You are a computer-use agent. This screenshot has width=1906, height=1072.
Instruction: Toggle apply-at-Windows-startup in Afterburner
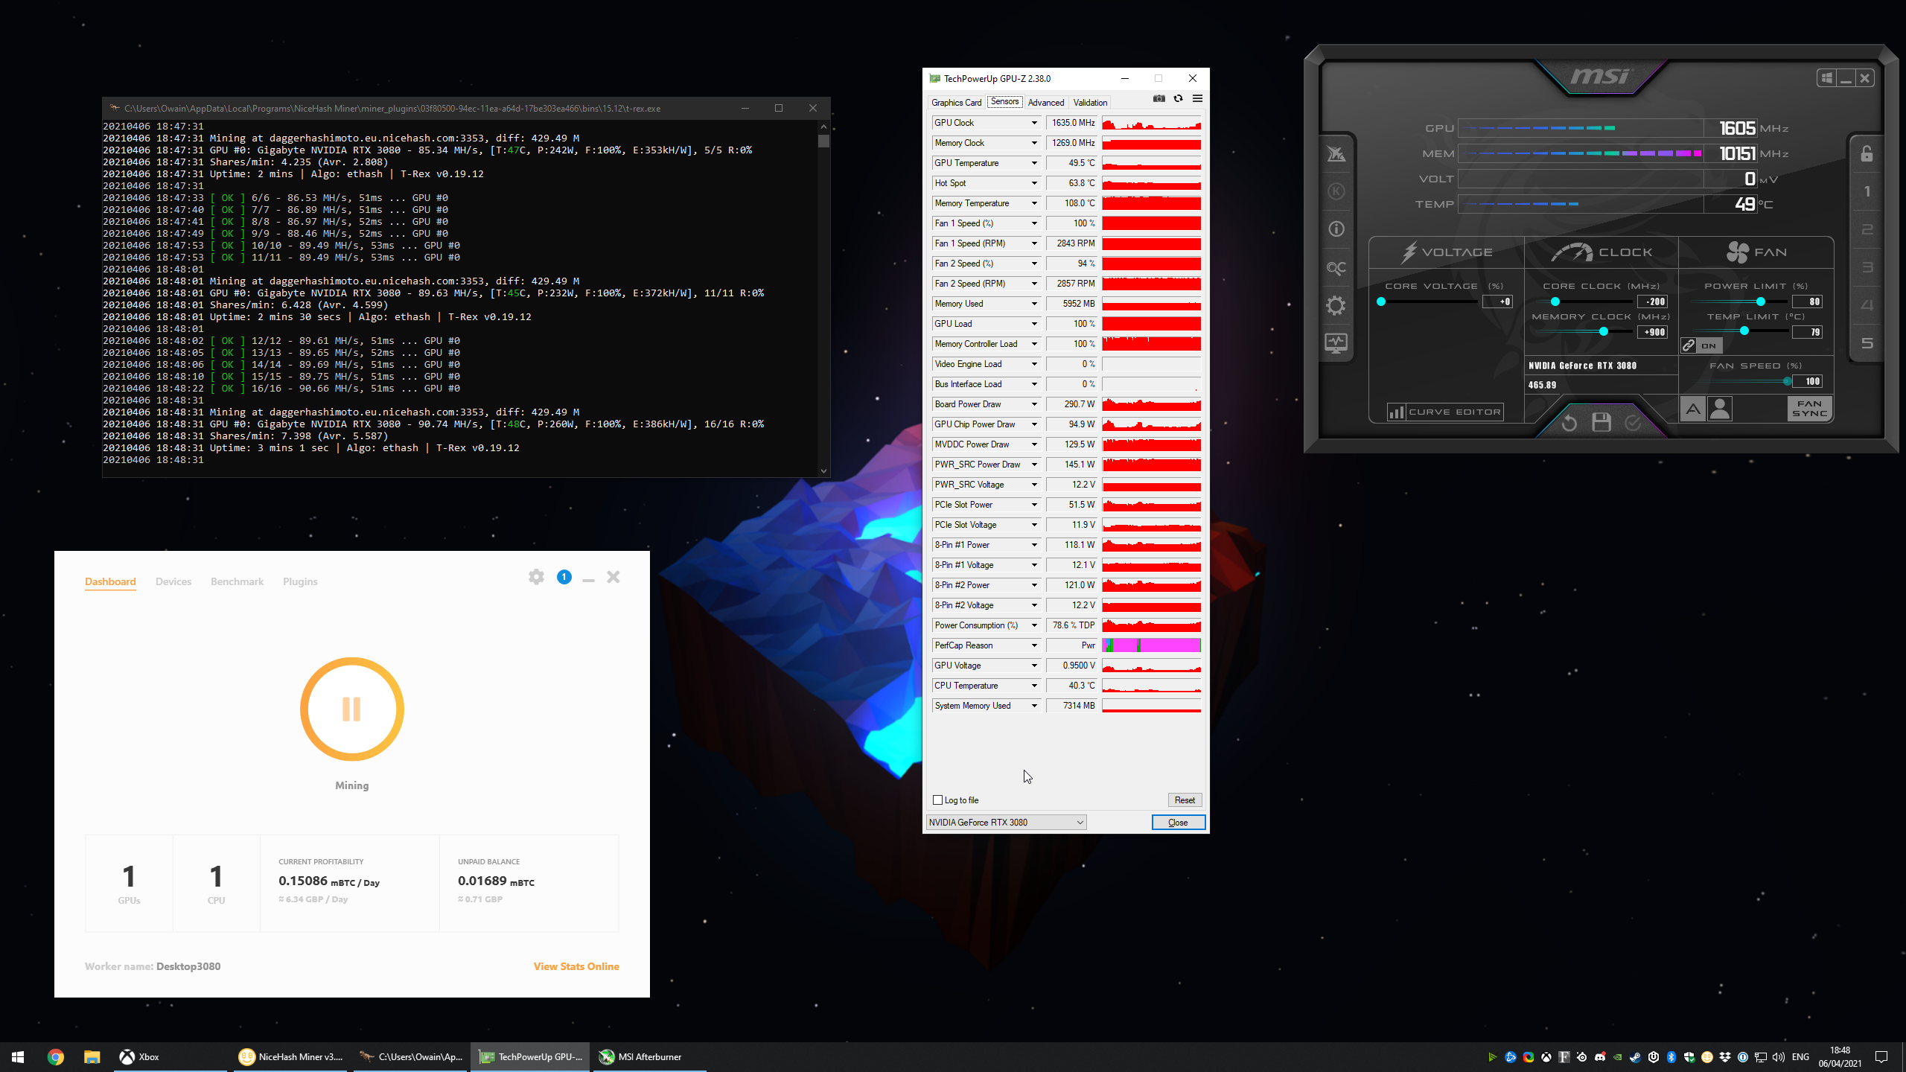pyautogui.click(x=1826, y=78)
